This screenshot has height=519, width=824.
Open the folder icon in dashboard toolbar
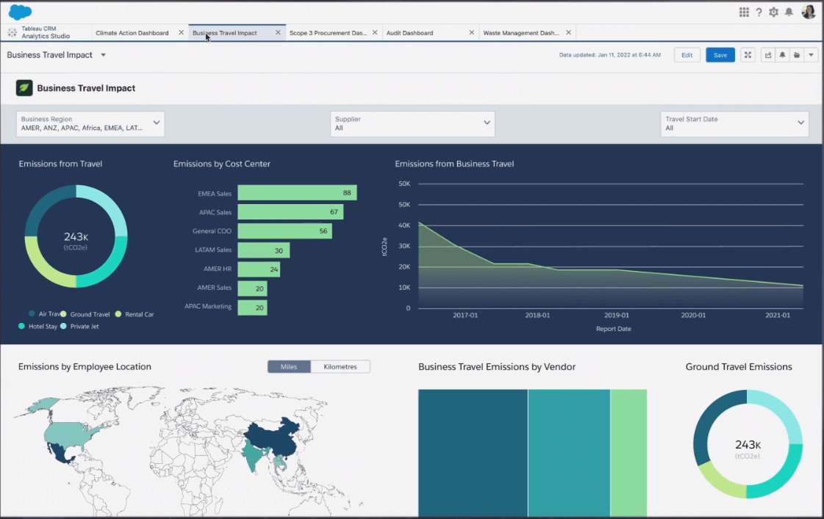(x=797, y=55)
